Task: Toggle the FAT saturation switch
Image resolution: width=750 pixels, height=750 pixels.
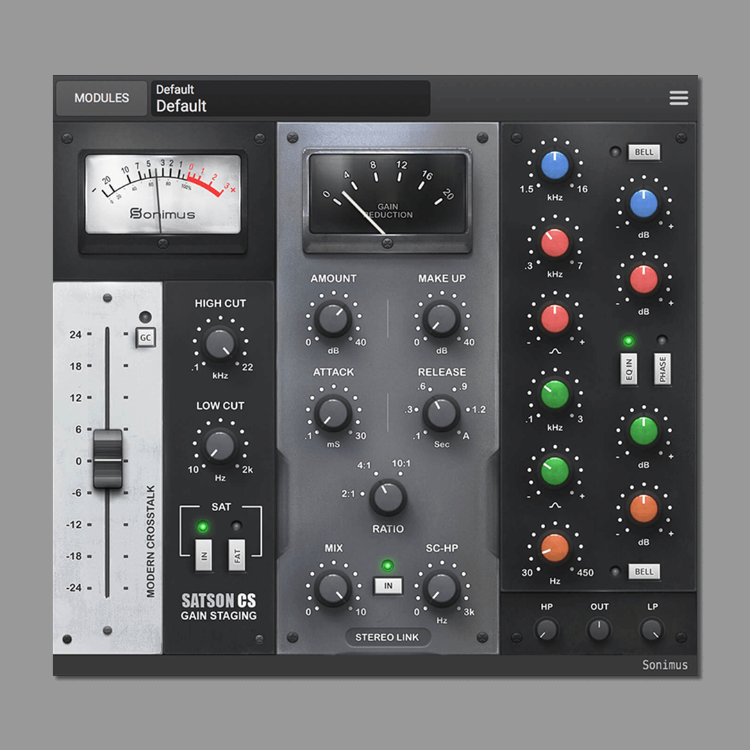Action: (x=237, y=555)
